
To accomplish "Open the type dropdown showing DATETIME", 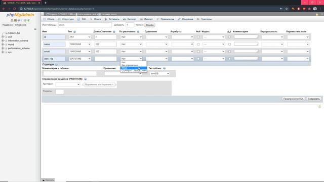I will click(x=80, y=59).
